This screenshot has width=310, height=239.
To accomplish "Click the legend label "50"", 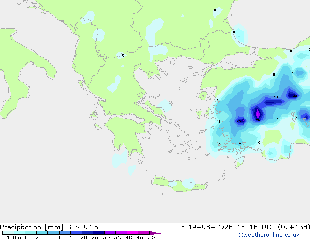I will pos(151,237).
